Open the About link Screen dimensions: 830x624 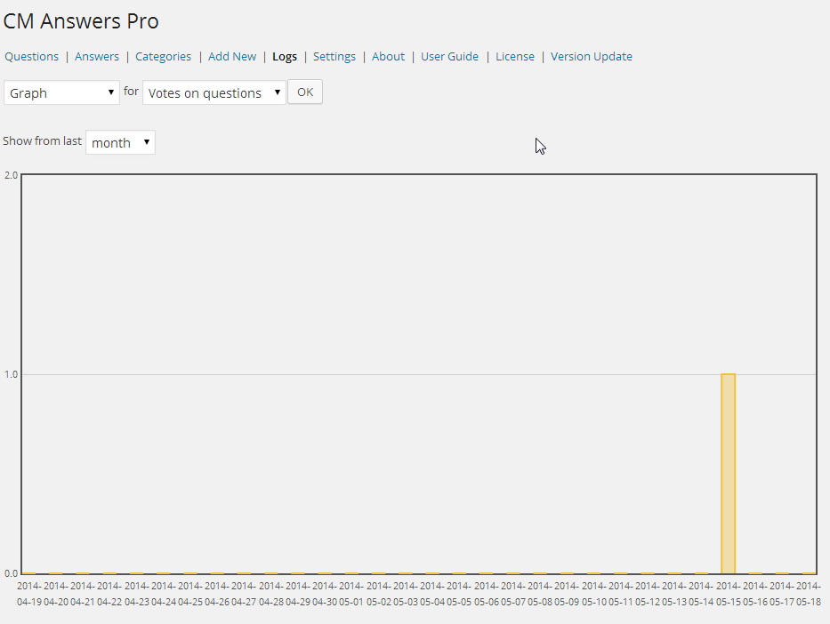pos(388,57)
